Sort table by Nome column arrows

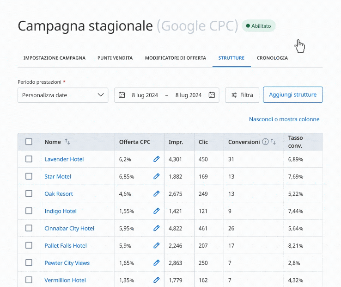tap(67, 142)
